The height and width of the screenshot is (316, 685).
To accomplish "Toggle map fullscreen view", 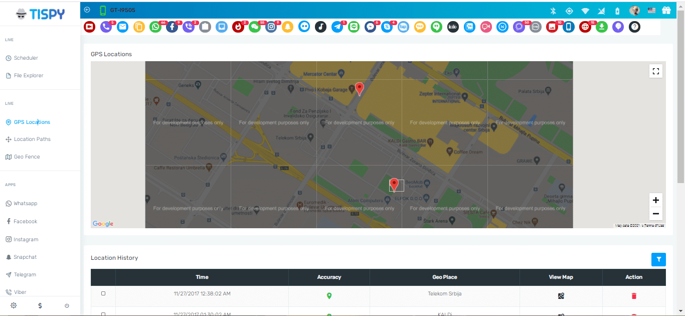I will 655,71.
